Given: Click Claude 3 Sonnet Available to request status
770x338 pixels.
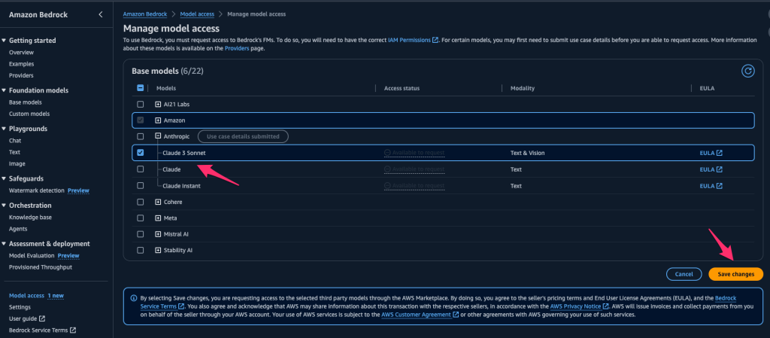Looking at the screenshot, I should (414, 153).
